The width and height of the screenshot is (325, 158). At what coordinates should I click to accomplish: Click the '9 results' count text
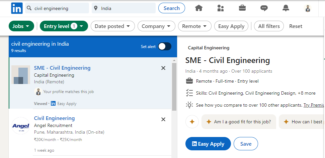[x=19, y=51]
